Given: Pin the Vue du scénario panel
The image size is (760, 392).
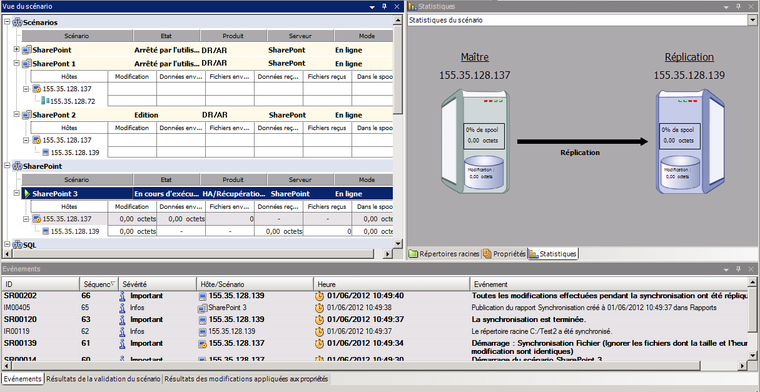Looking at the screenshot, I should (385, 6).
